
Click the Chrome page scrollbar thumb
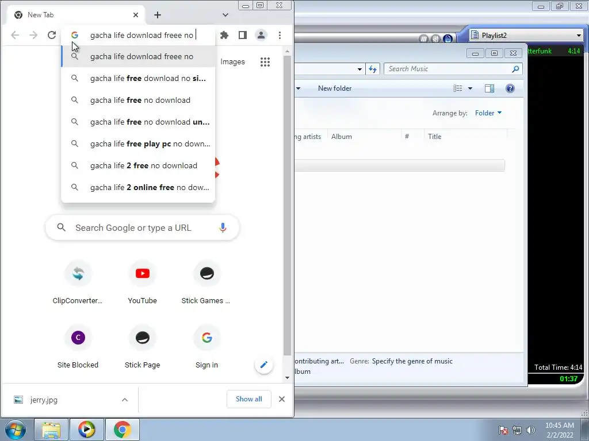(x=287, y=206)
